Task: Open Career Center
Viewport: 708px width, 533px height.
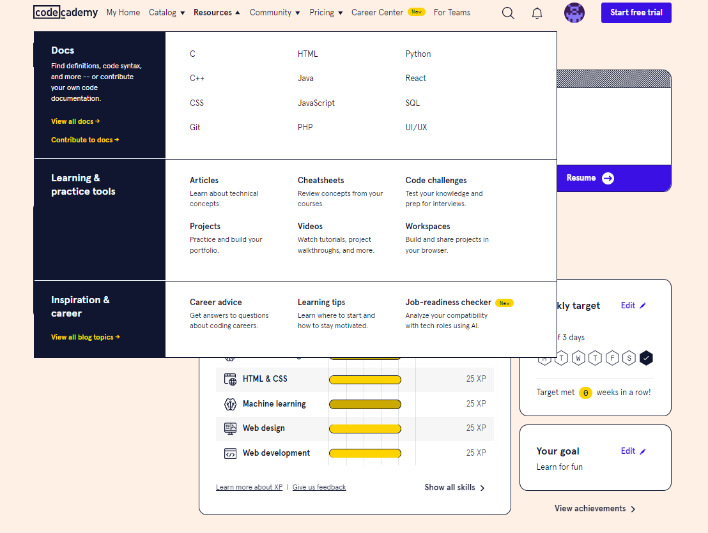Action: (378, 13)
